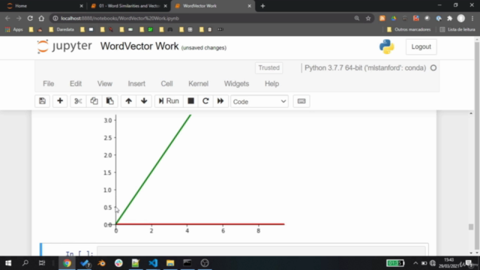480x270 pixels.
Task: Cut selected cells with scissors icon
Action: point(78,101)
